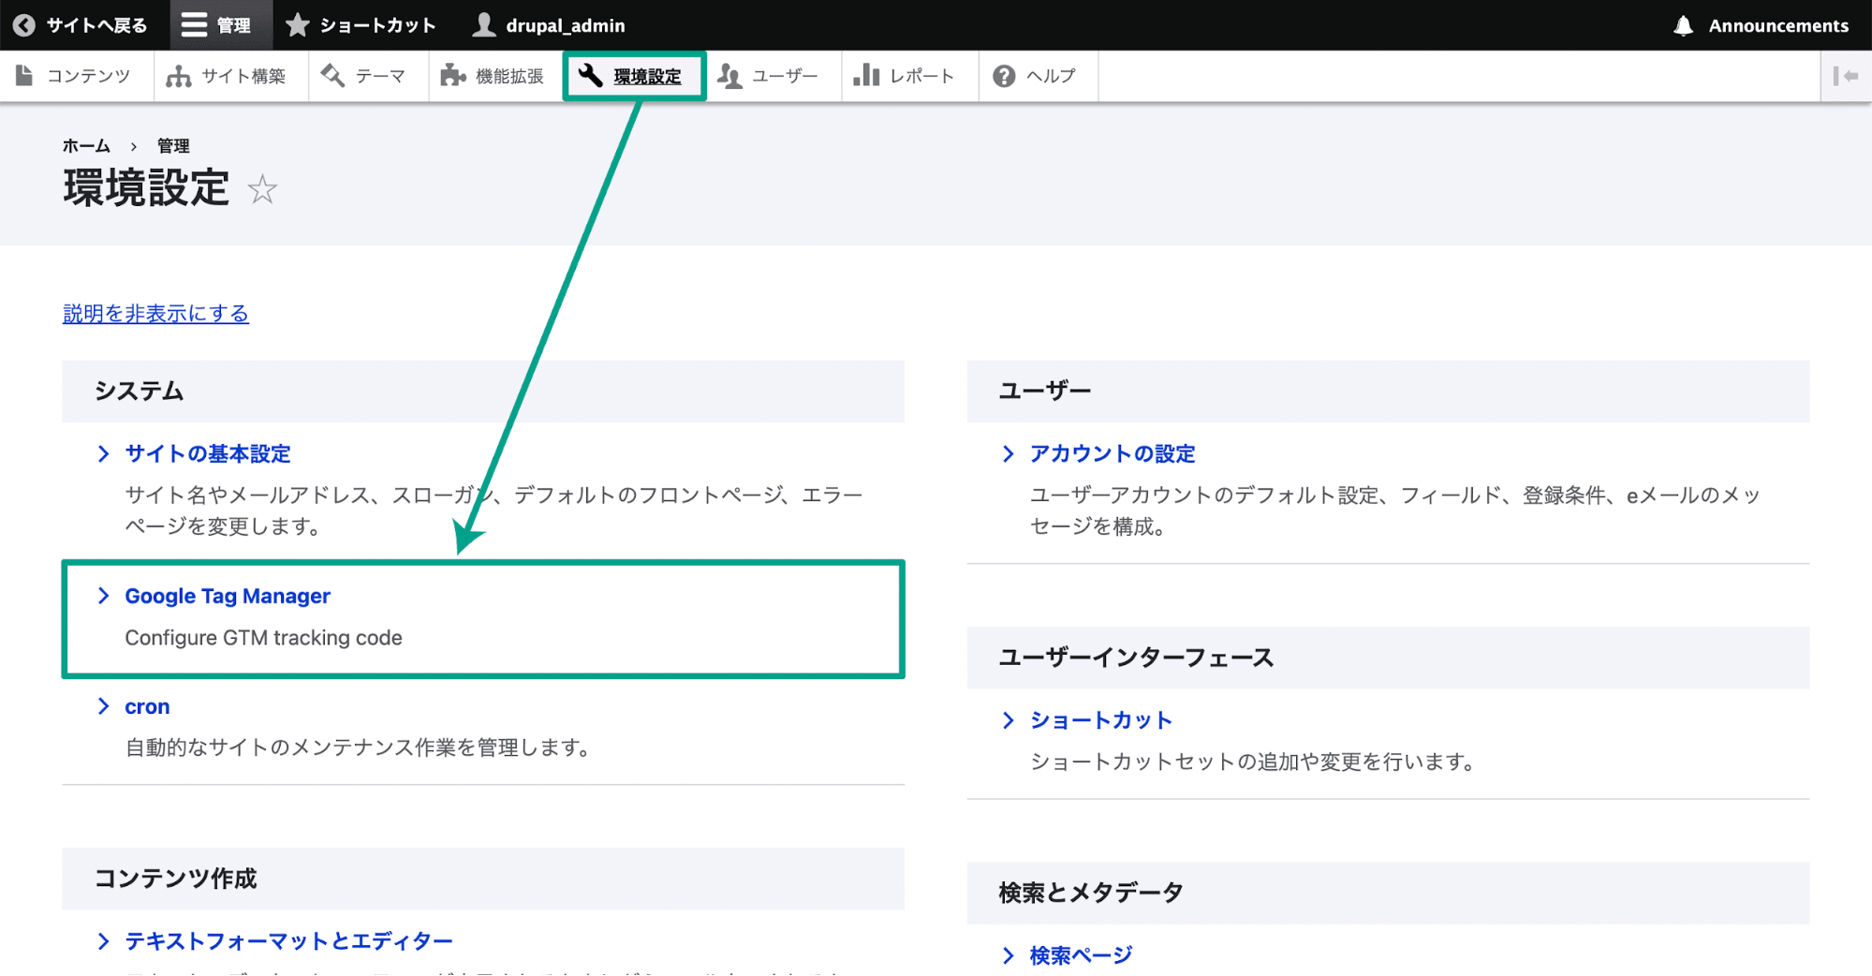
Task: Click the back arrow icon beside サイトへ戻る
Action: tap(25, 25)
